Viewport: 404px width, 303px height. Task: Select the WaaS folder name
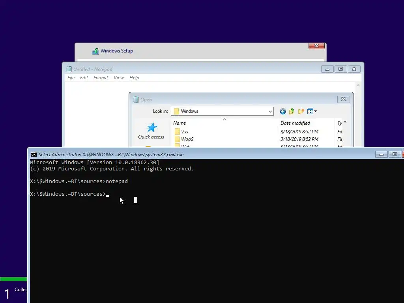(187, 139)
